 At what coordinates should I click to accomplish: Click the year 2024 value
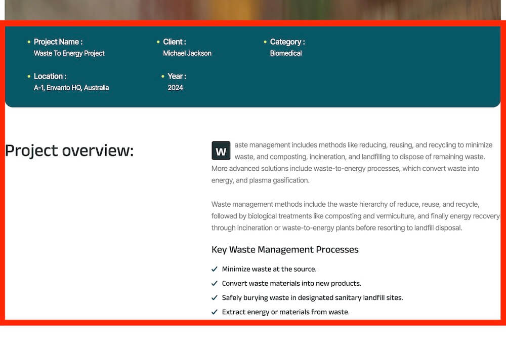pyautogui.click(x=175, y=88)
